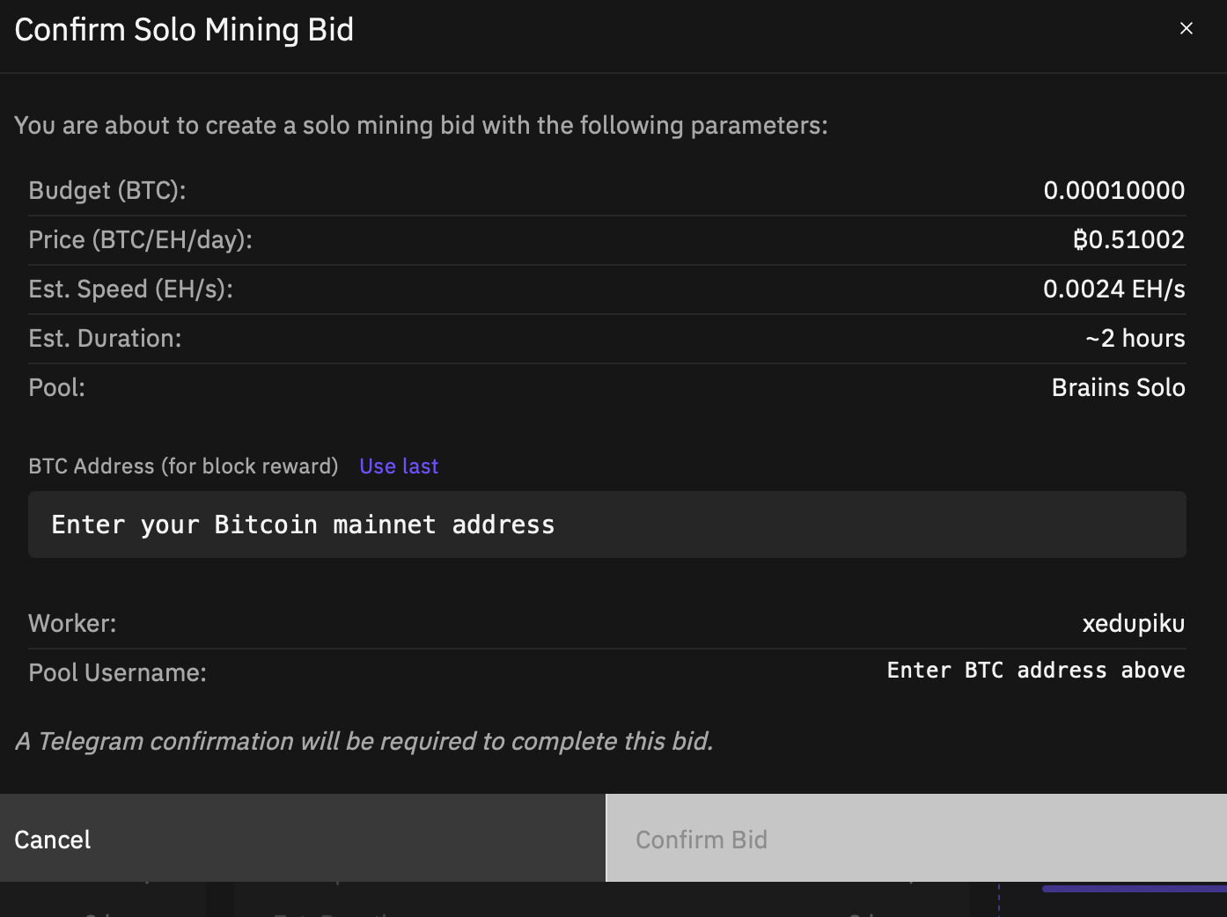The height and width of the screenshot is (917, 1227).
Task: Click the ~2 hours duration value
Action: click(1135, 338)
